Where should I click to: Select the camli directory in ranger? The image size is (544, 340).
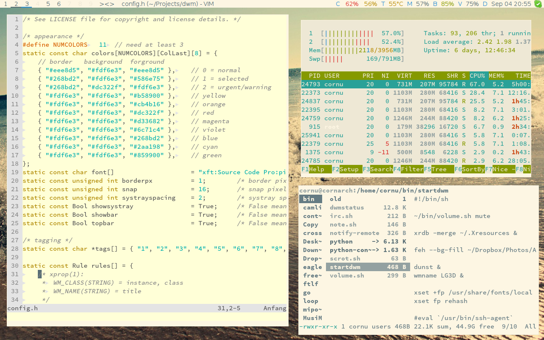click(x=312, y=207)
